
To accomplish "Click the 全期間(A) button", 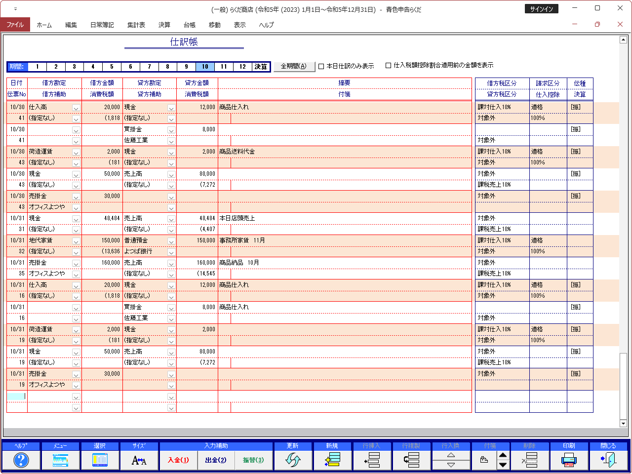I will click(294, 66).
